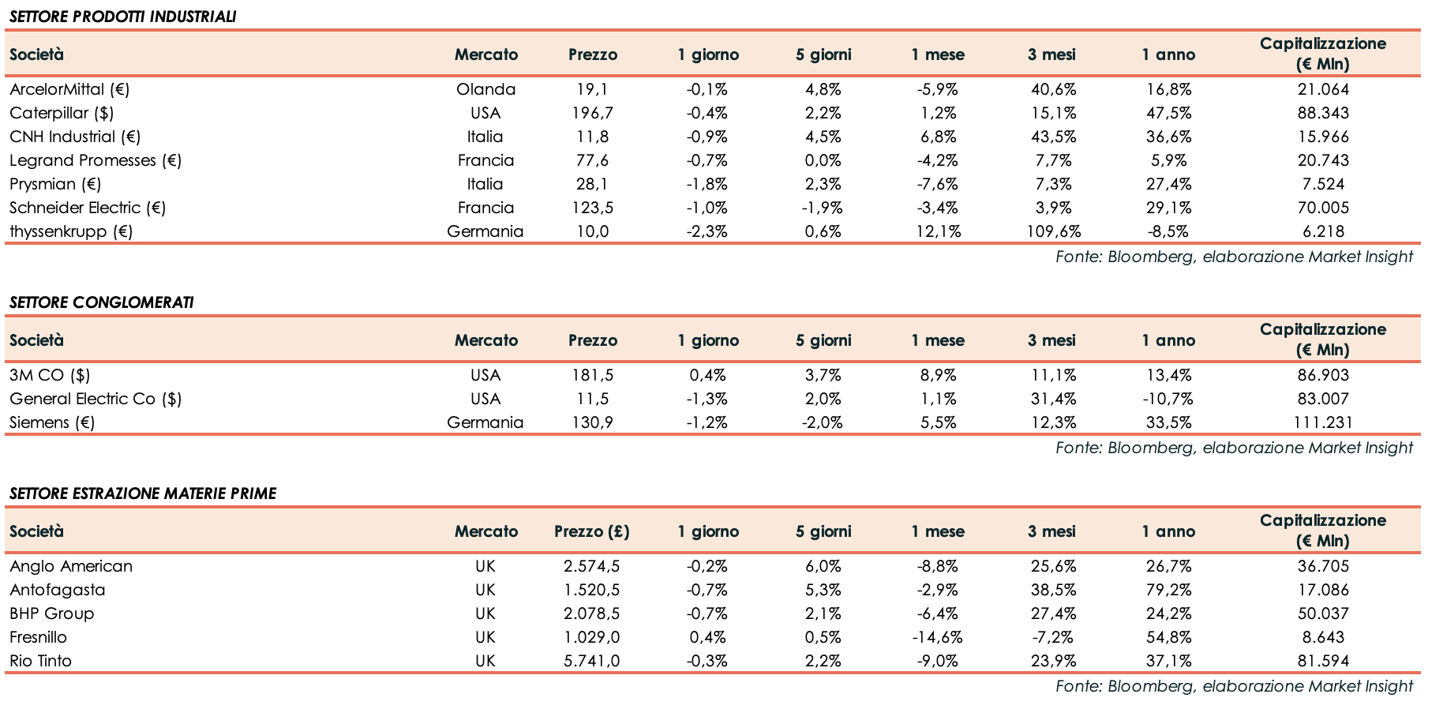Click the Siemens (€) company name
Screen dimensions: 1432x709
(x=52, y=422)
